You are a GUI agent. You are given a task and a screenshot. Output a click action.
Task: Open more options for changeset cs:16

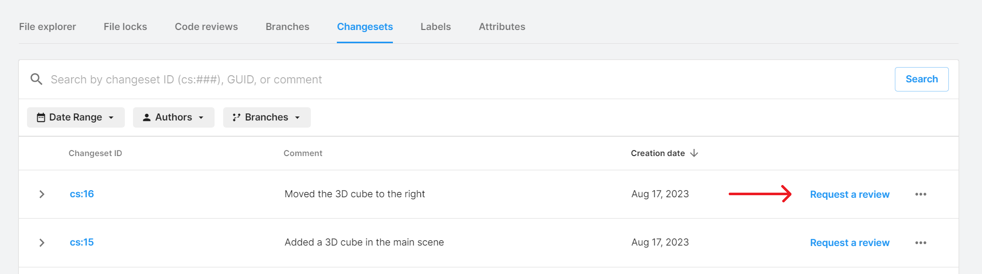pyautogui.click(x=920, y=194)
